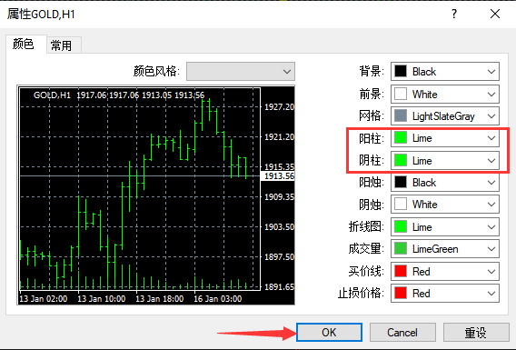
Task: Click the LimeGreen swatch beside 成交量
Action: [x=401, y=249]
